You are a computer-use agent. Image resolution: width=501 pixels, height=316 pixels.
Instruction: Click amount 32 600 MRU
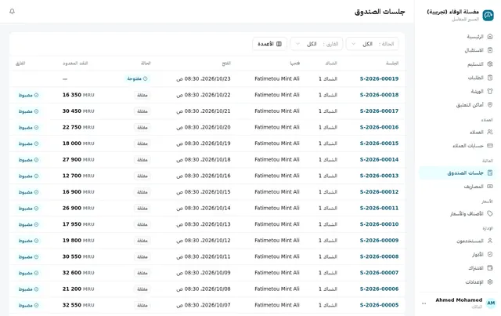point(78,273)
